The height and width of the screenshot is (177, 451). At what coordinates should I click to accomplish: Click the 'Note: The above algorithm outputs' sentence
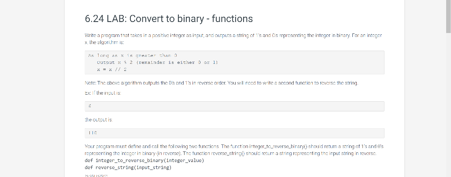(x=222, y=83)
